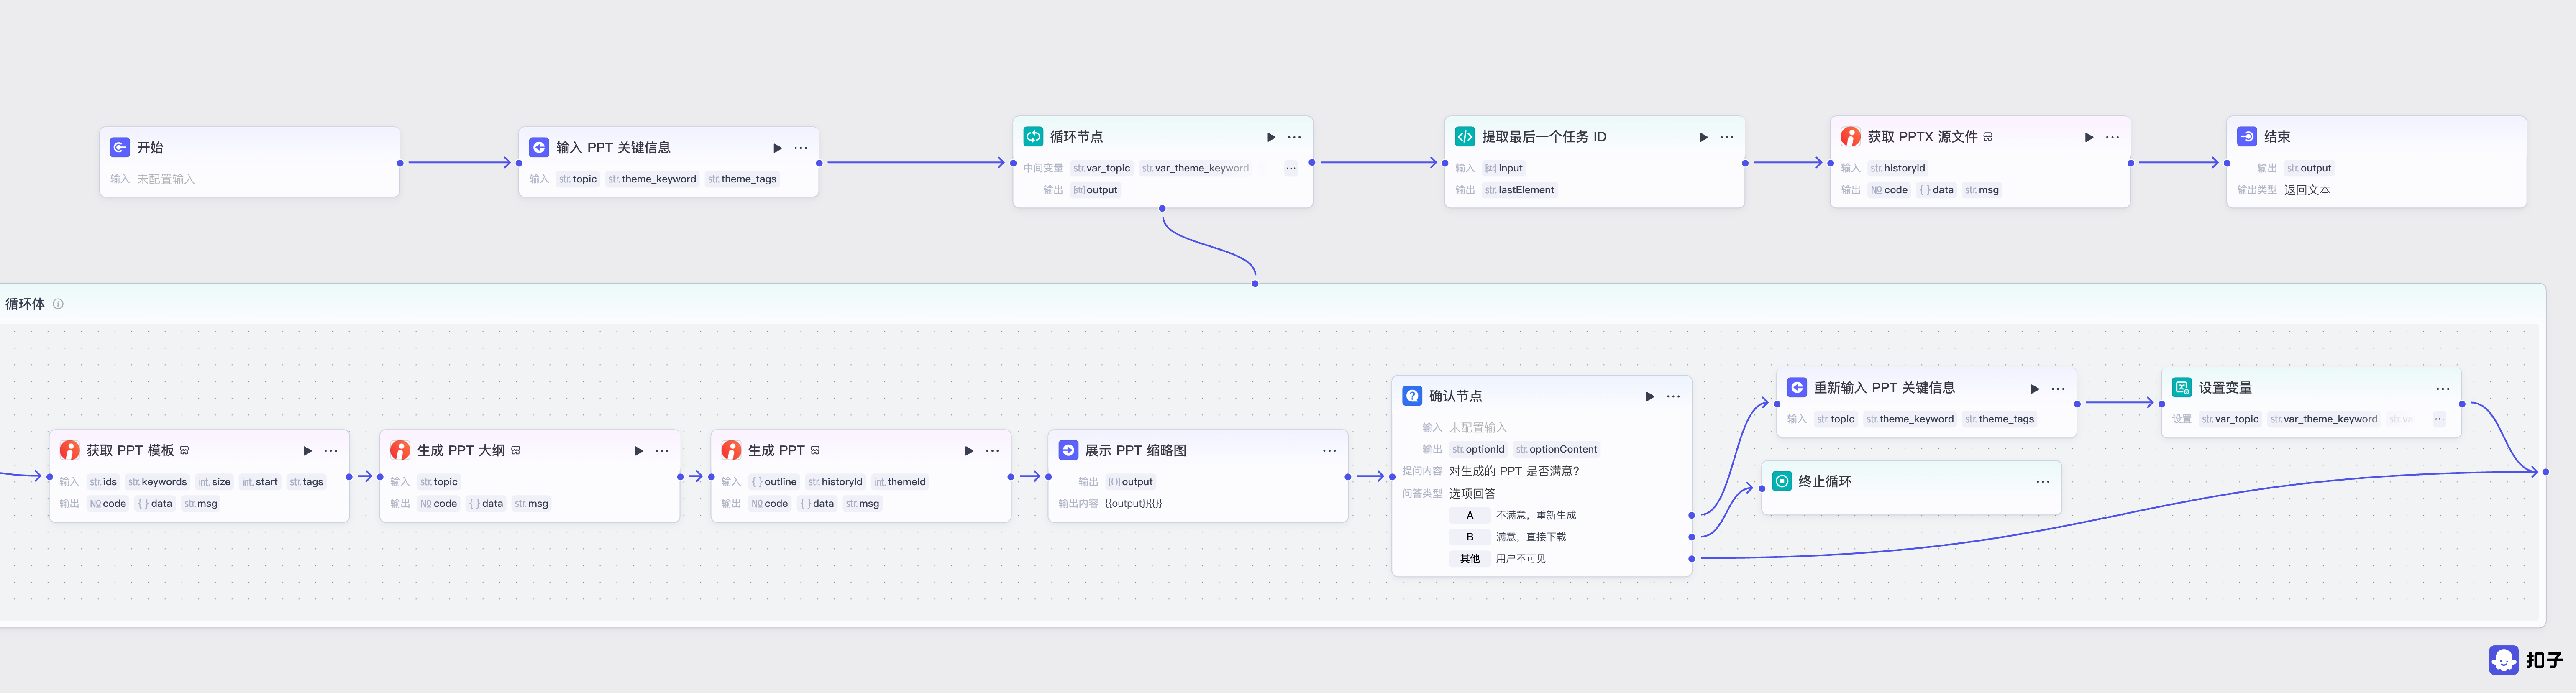
Task: Select the 获取 PPT 模板 node icon
Action: click(70, 450)
